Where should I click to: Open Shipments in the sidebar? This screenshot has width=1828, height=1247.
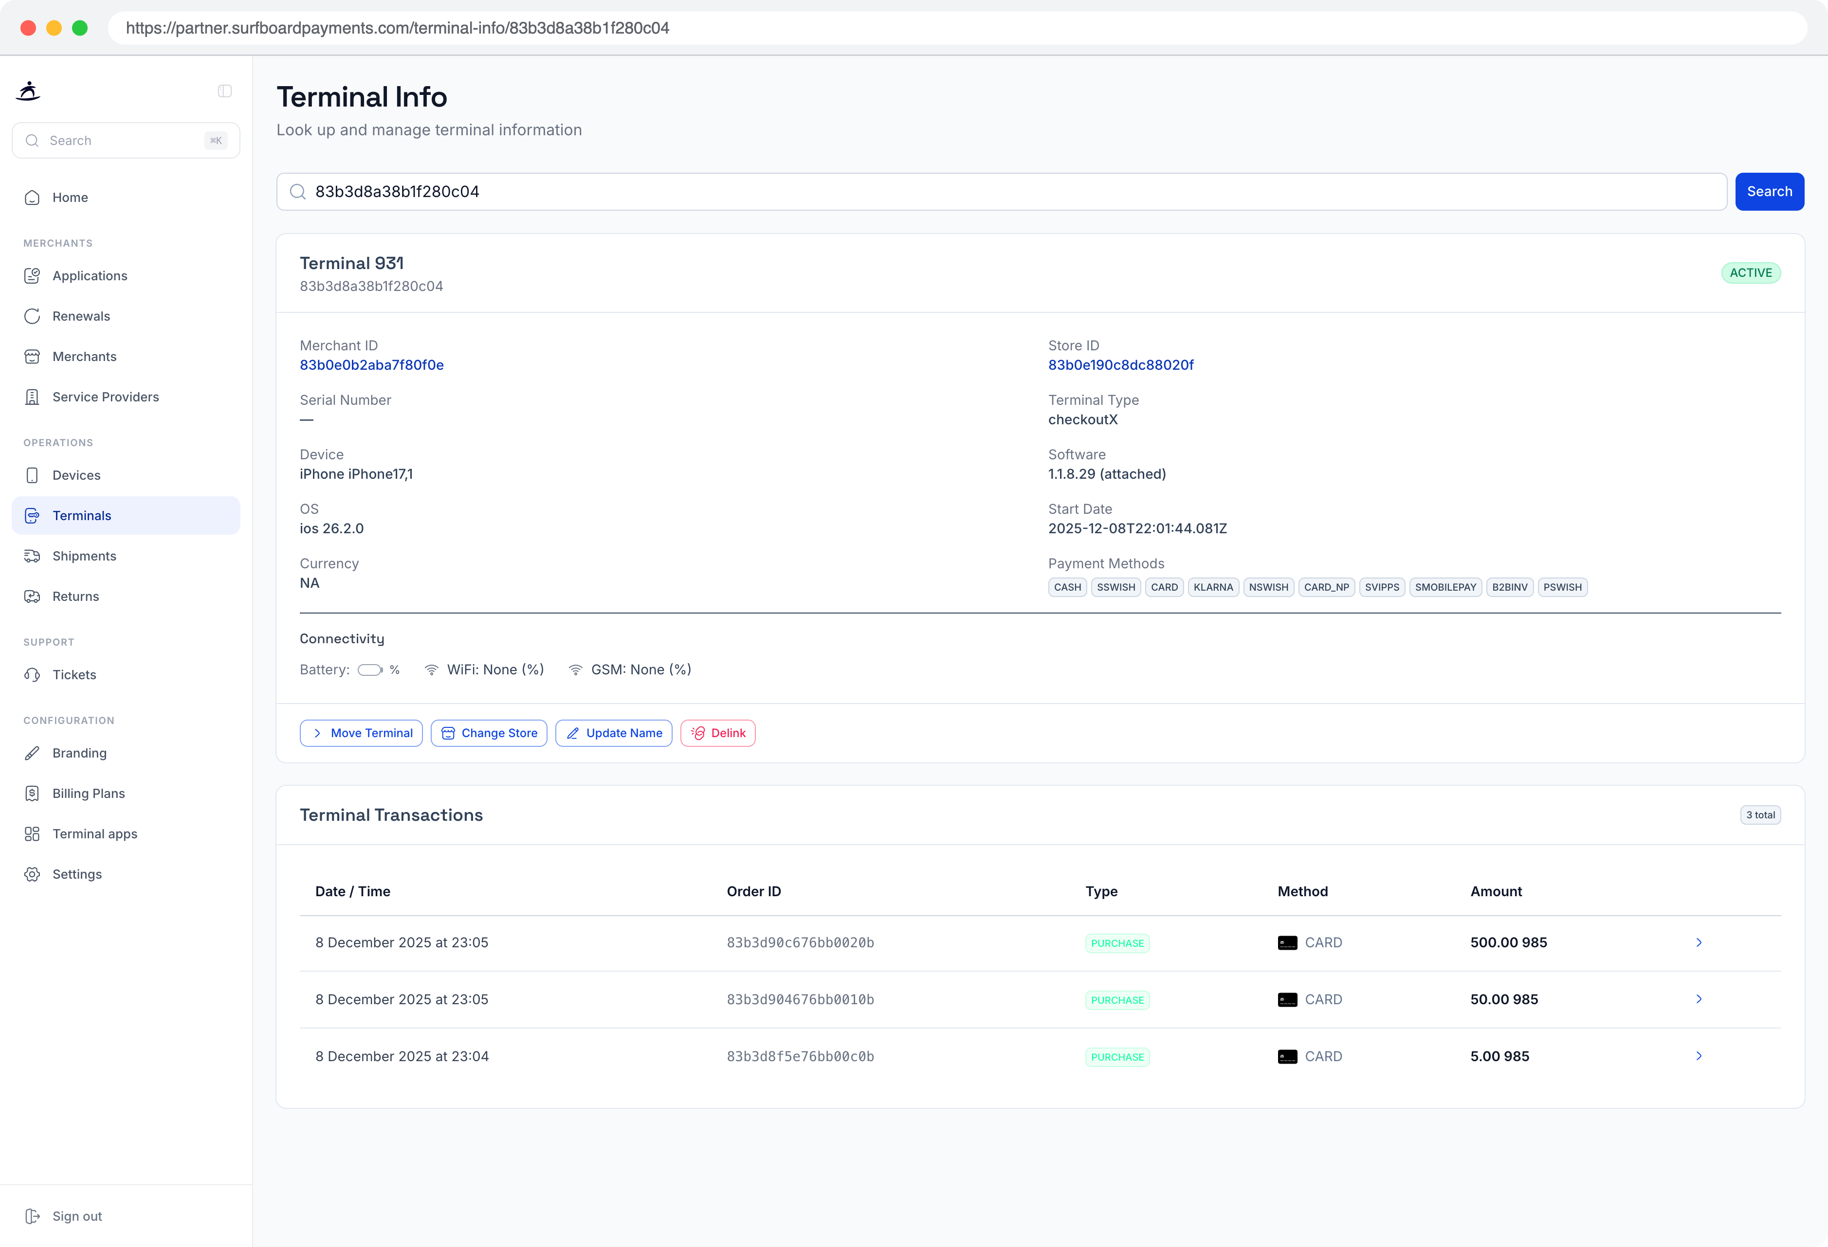126,556
